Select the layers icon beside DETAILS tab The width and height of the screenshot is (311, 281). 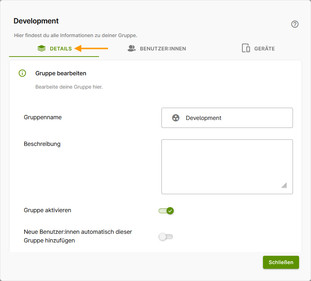click(x=42, y=48)
